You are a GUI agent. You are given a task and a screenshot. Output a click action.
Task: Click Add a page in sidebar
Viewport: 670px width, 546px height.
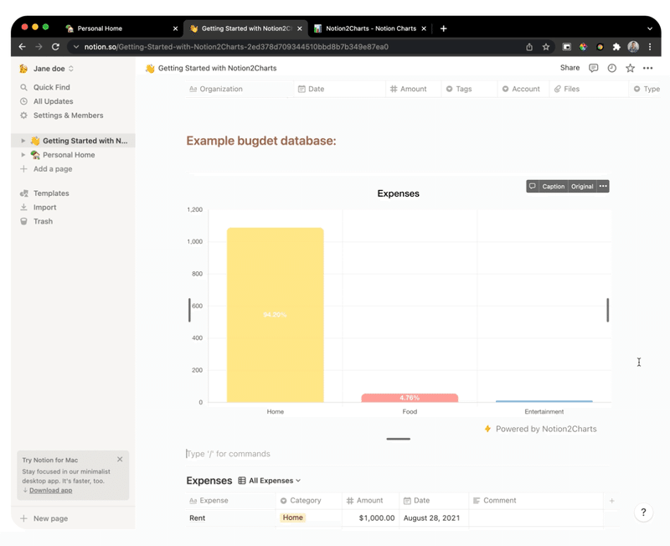[52, 169]
